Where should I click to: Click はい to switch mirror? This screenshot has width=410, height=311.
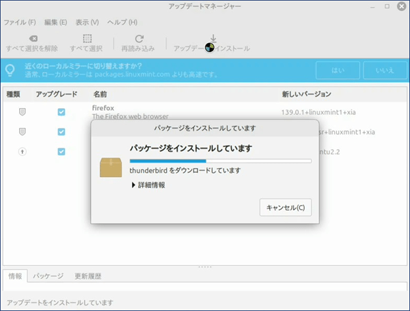coord(338,70)
